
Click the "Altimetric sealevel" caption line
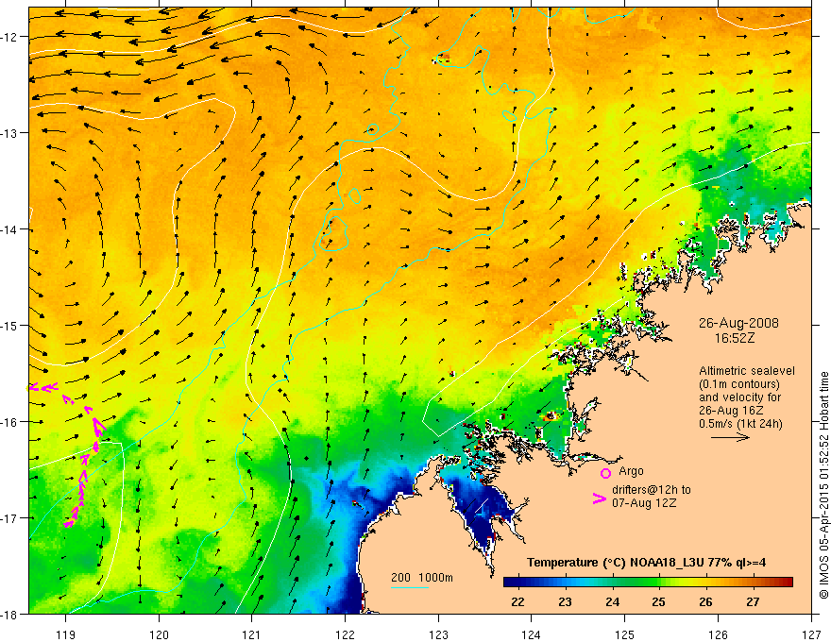tap(747, 371)
